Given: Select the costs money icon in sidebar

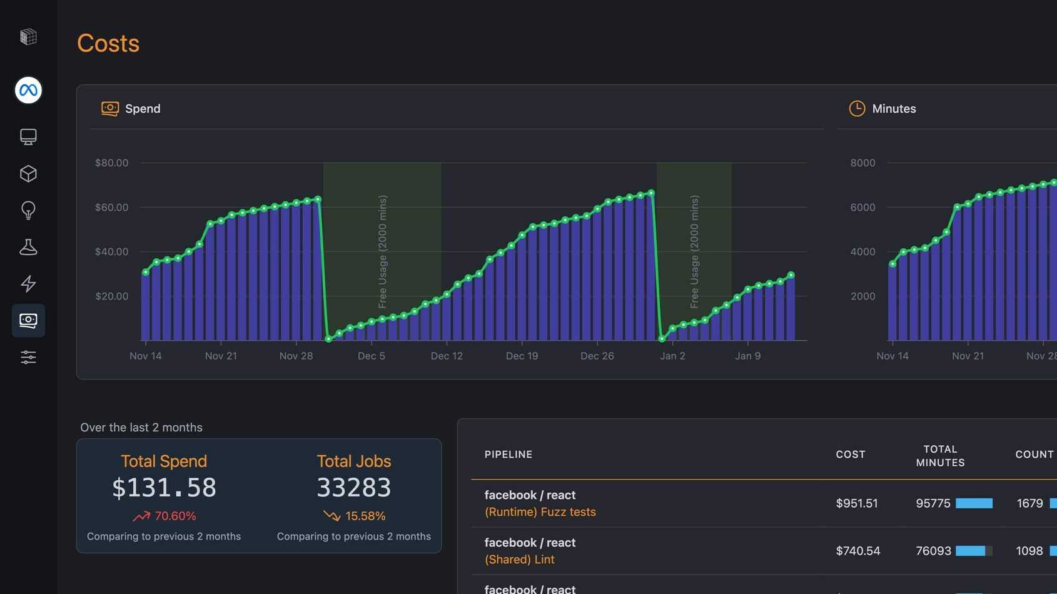Looking at the screenshot, I should click(28, 321).
